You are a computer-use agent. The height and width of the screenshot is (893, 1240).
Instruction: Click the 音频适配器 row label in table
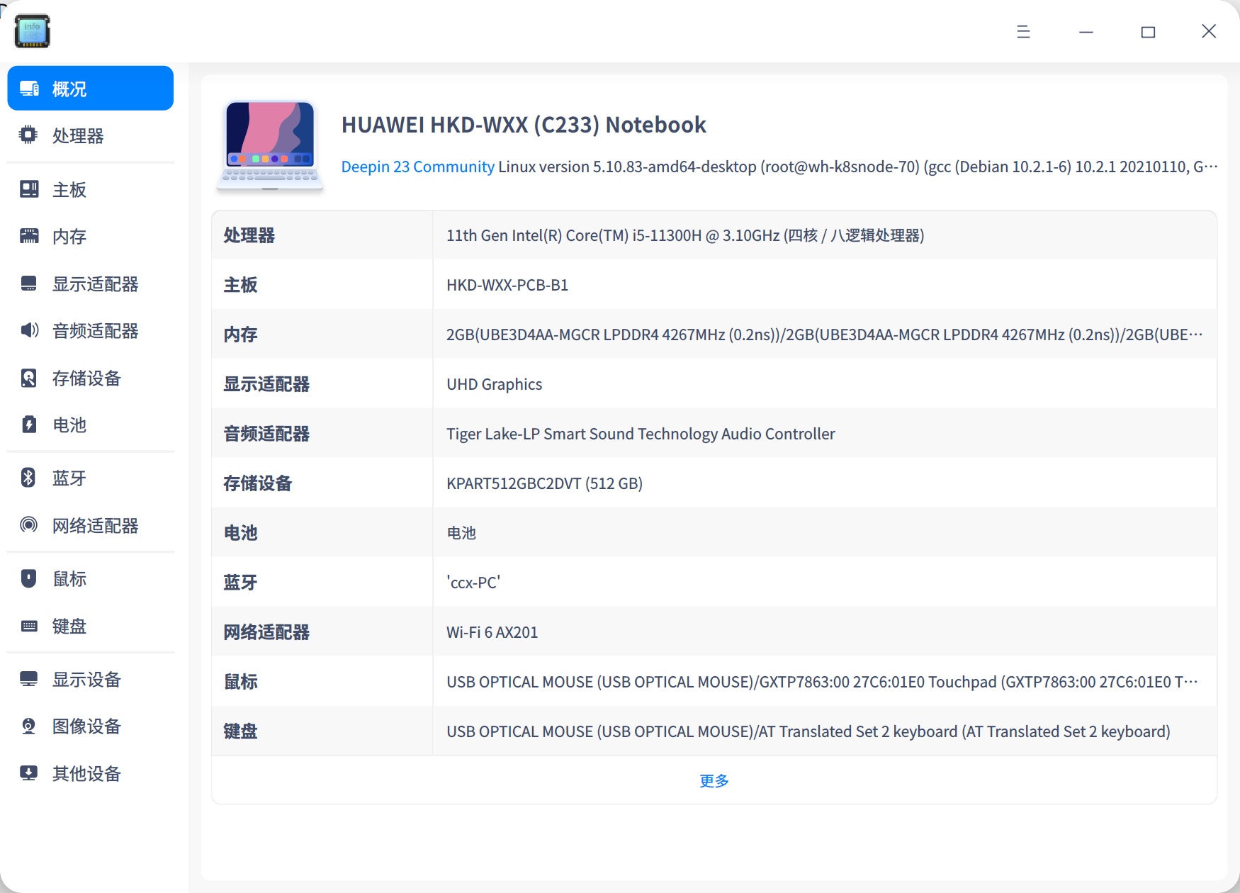tap(266, 434)
